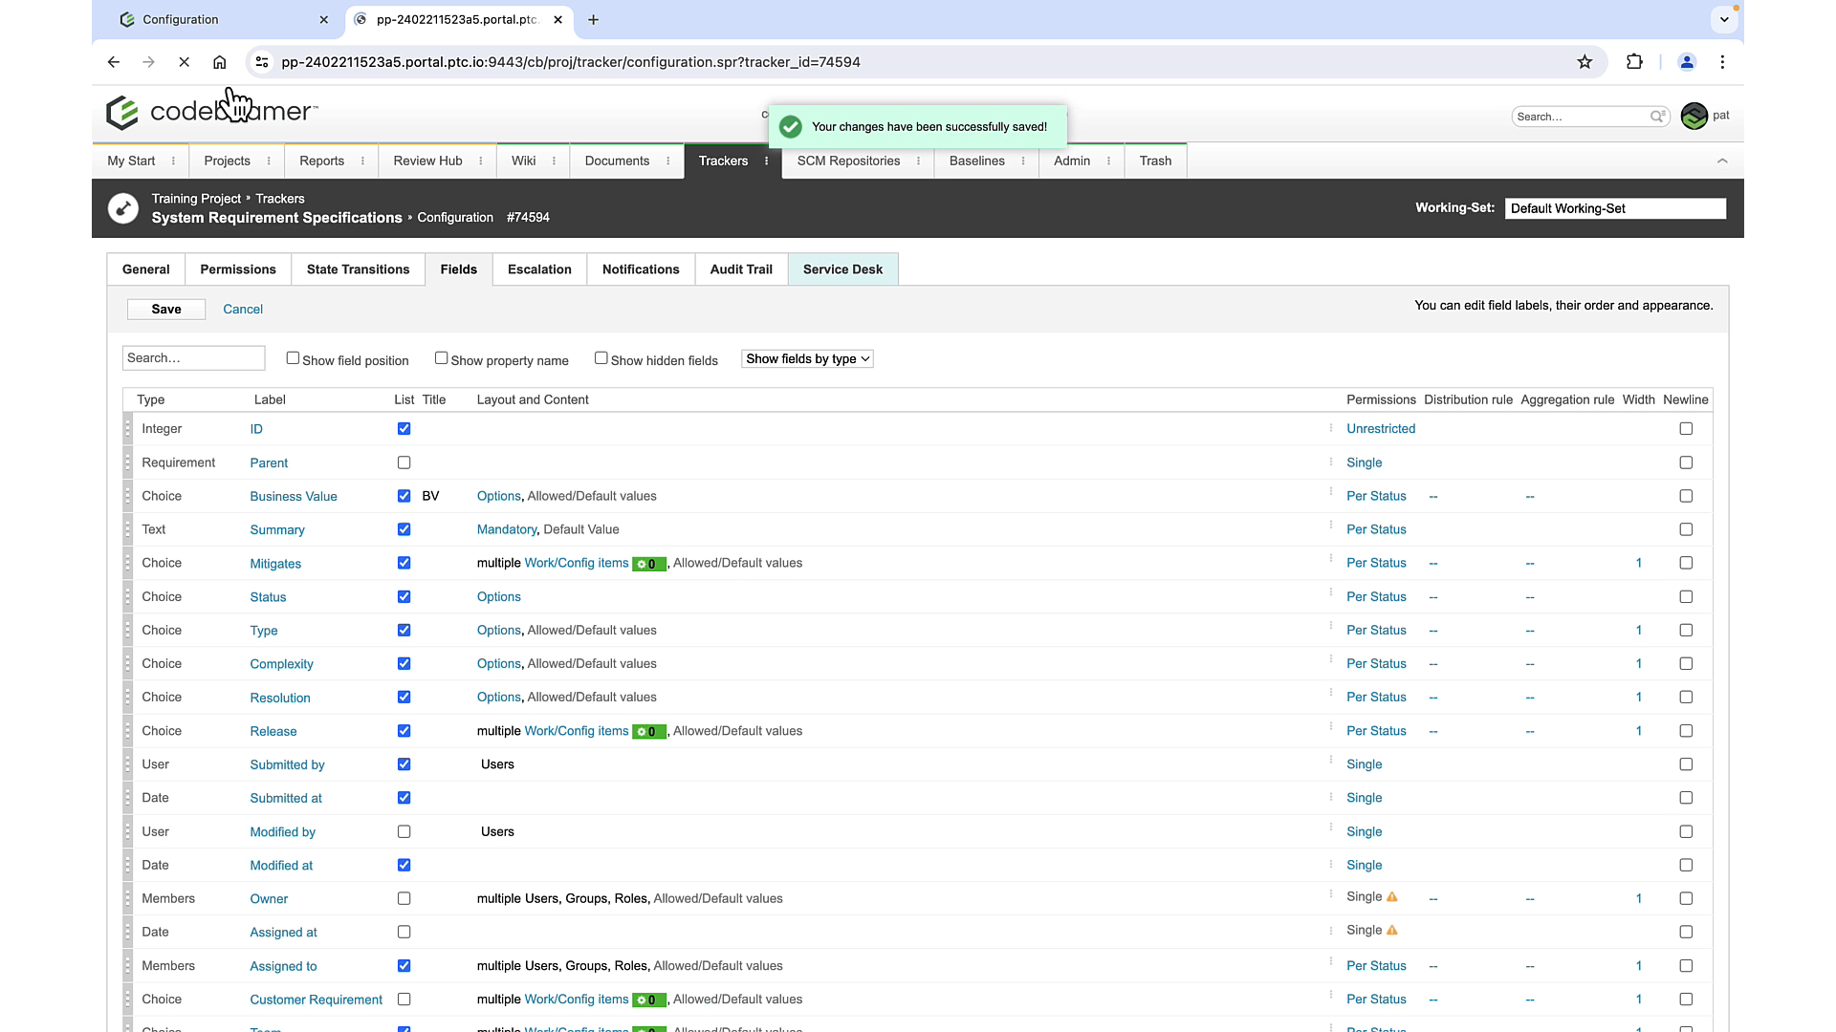
Task: Check Show hidden fields
Action: tap(601, 358)
